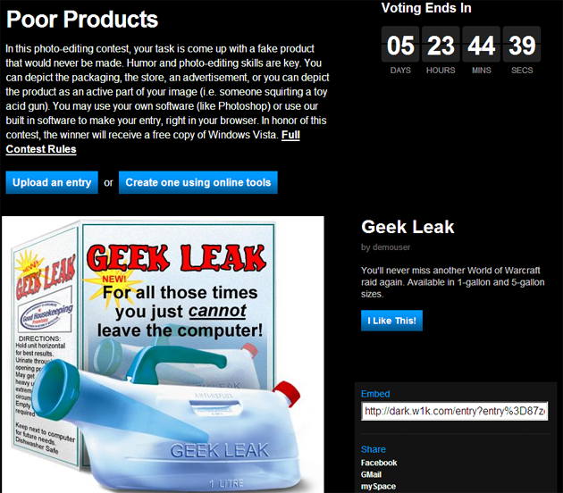Open the demouser author profile
The image size is (563, 493).
click(x=391, y=247)
